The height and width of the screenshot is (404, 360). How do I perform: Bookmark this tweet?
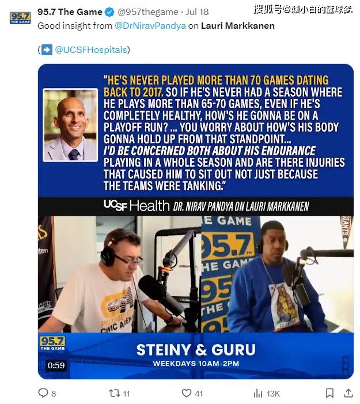(329, 393)
